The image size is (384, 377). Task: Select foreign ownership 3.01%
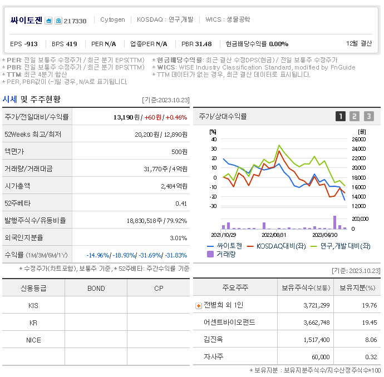tap(178, 238)
